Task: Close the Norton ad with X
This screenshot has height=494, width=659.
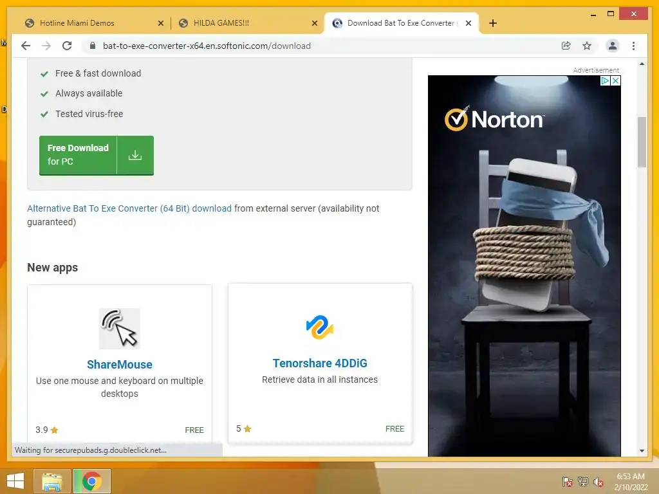Action: 615,80
